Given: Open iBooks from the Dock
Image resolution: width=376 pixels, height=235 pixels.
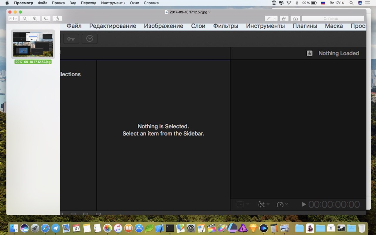Looking at the screenshot, I should pos(128,228).
